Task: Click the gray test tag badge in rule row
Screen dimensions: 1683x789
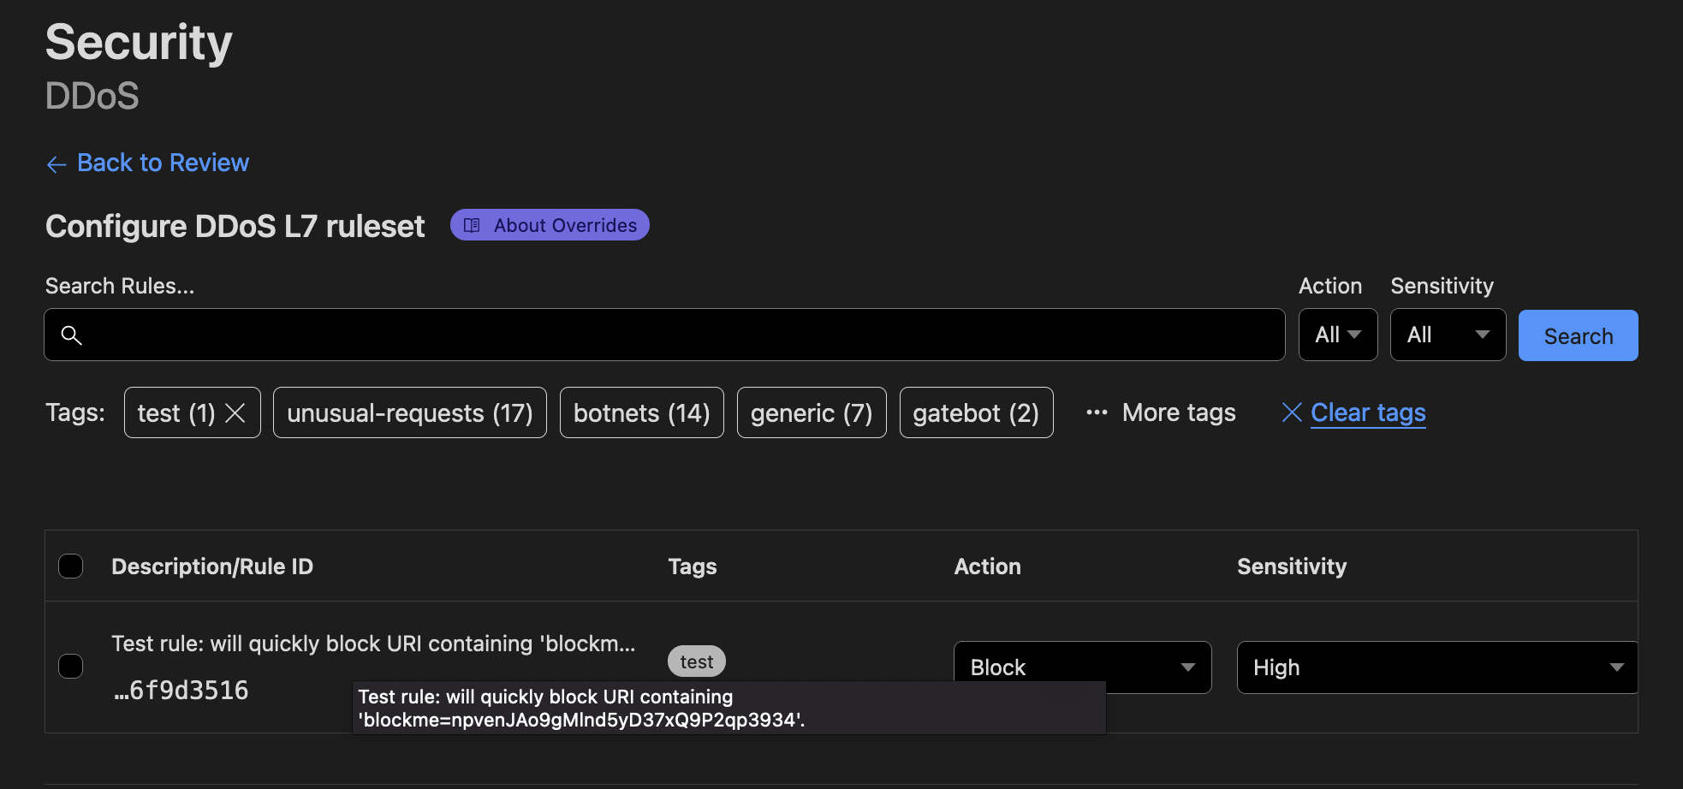Action: tap(697, 661)
